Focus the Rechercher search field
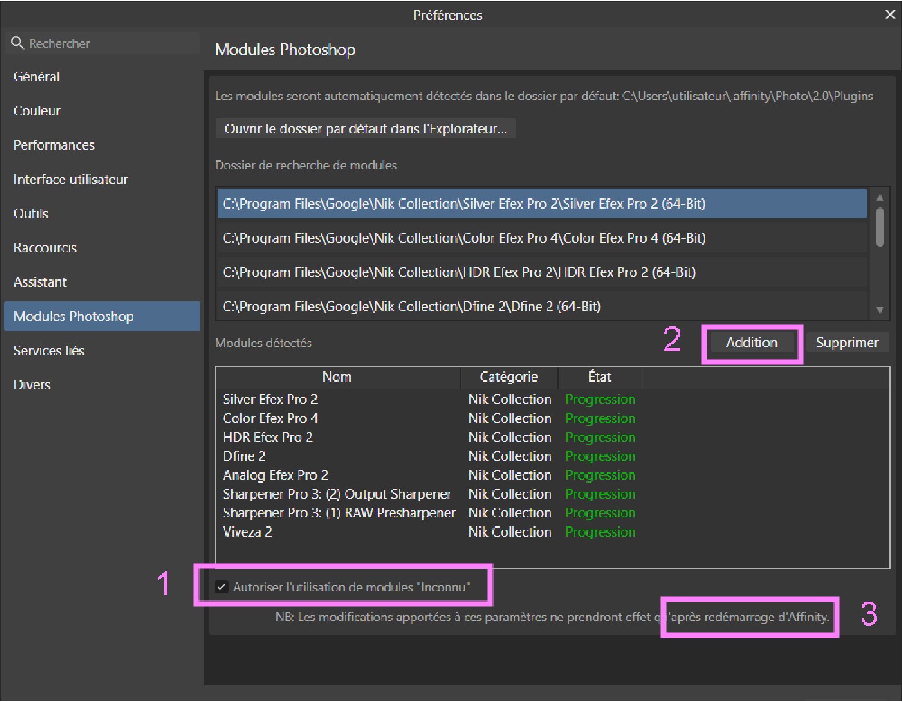This screenshot has height=702, width=902. click(102, 43)
